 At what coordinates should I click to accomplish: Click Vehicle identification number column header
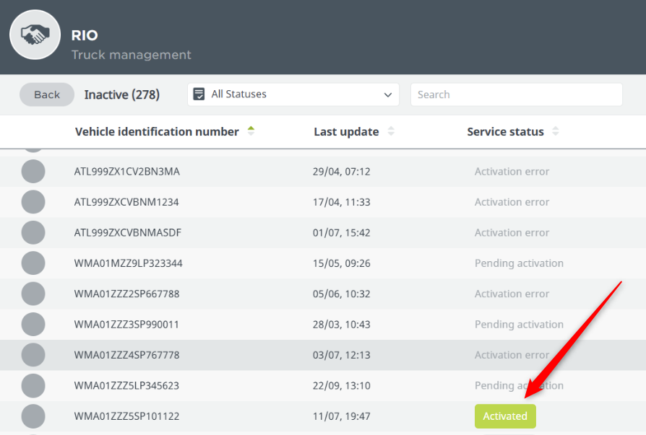pyautogui.click(x=157, y=131)
